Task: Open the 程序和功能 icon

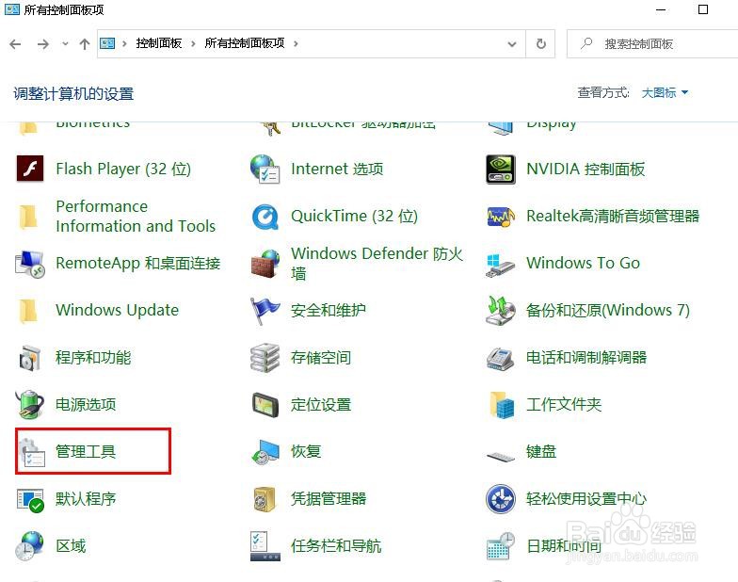Action: (30, 358)
